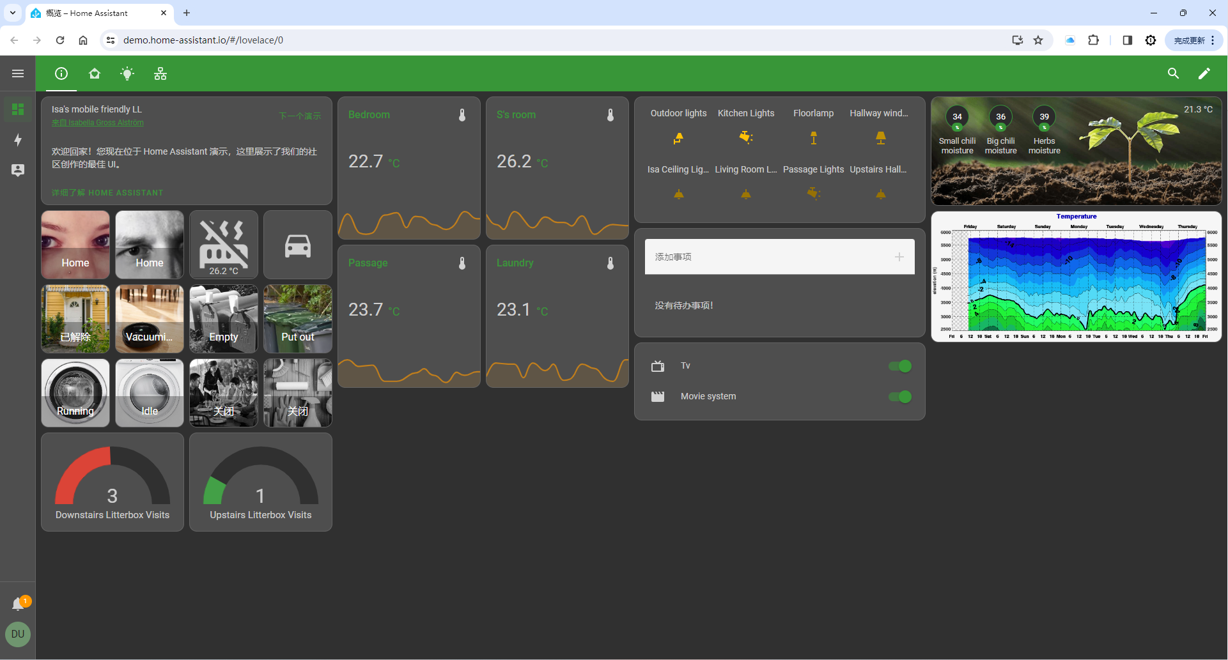The height and width of the screenshot is (660, 1228).
Task: Open the no-heat 26.2 °C tile
Action: point(224,245)
